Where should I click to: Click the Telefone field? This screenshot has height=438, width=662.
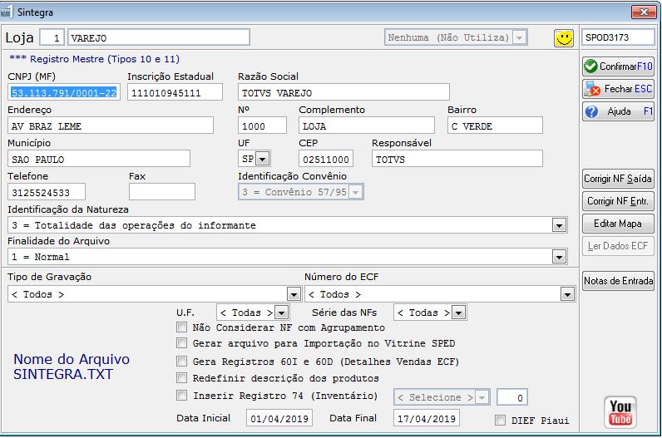(47, 192)
